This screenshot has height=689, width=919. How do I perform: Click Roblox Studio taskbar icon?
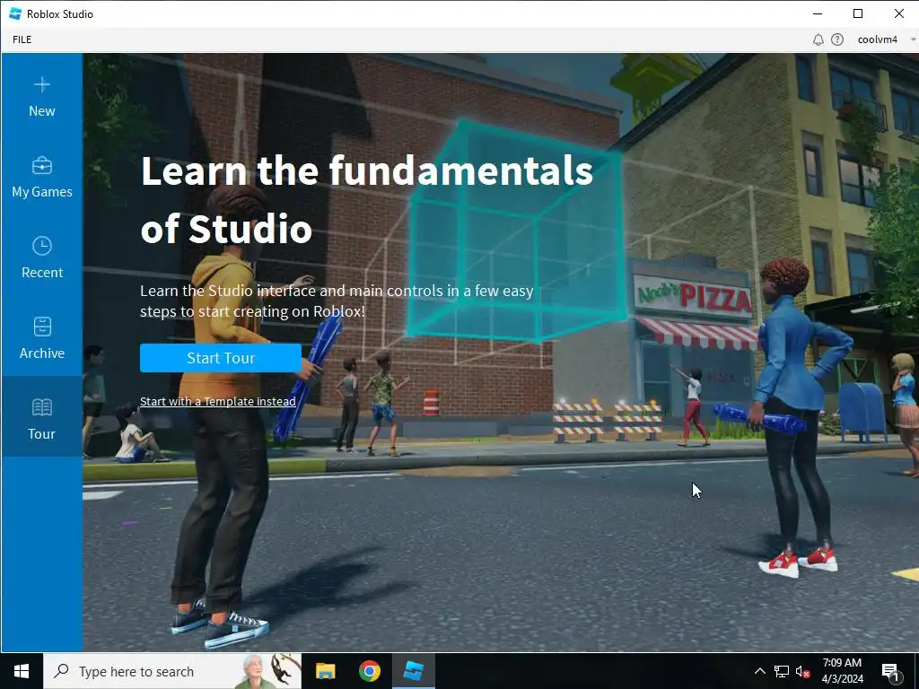pyautogui.click(x=413, y=671)
